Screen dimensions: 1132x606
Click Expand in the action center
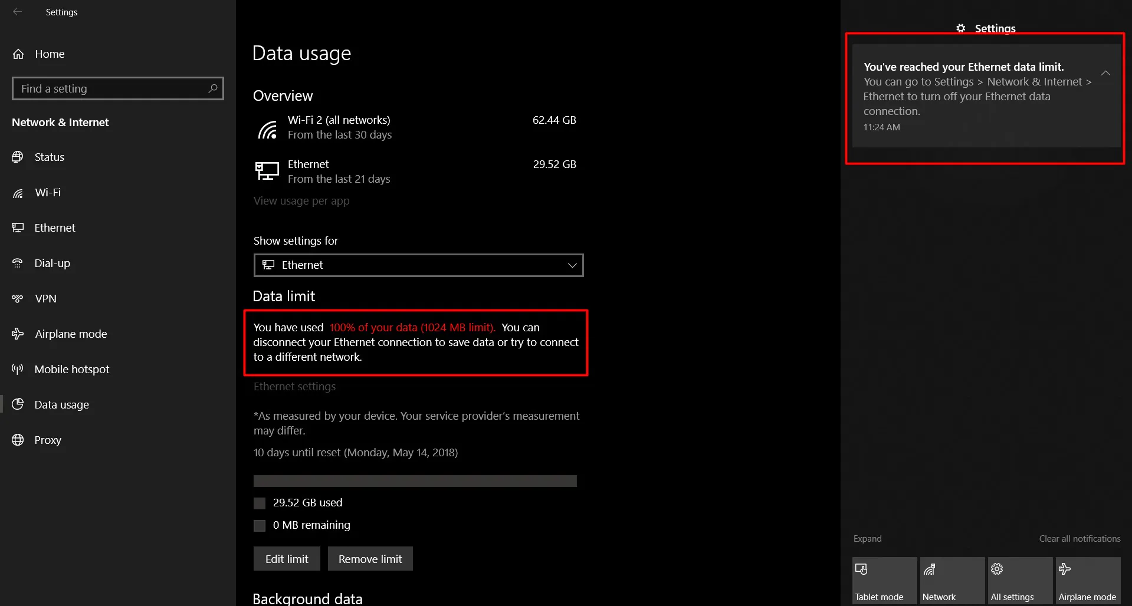(867, 539)
